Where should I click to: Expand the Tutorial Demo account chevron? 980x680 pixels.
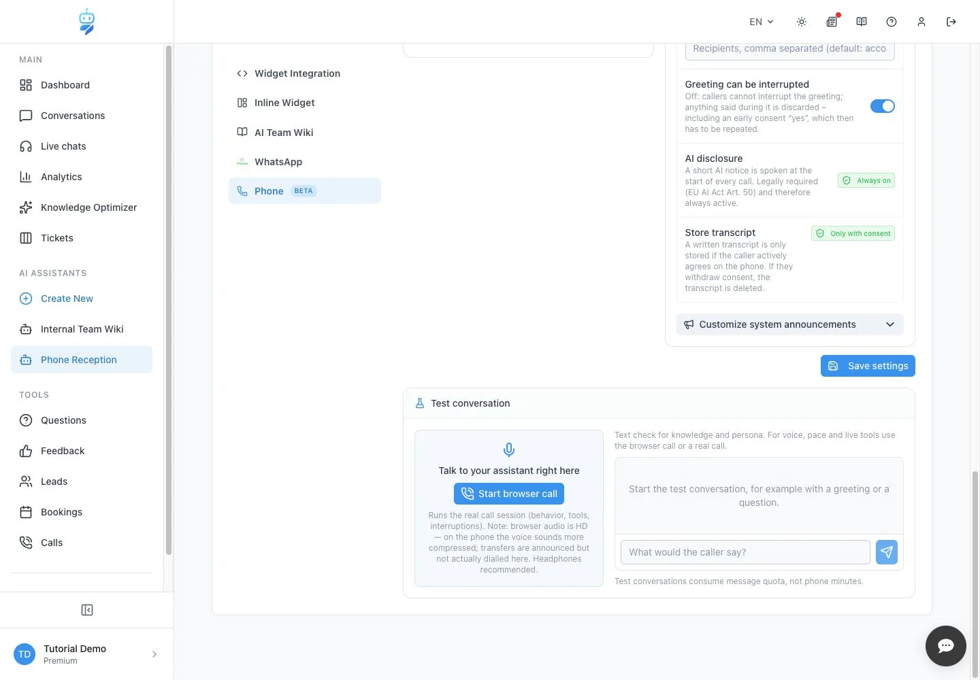[x=154, y=654]
